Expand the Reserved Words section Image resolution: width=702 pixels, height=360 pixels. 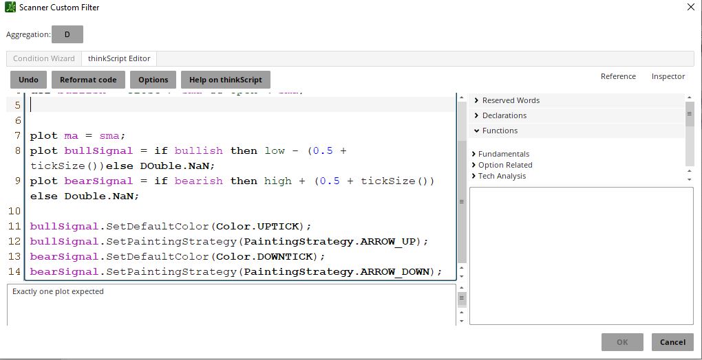[577, 100]
